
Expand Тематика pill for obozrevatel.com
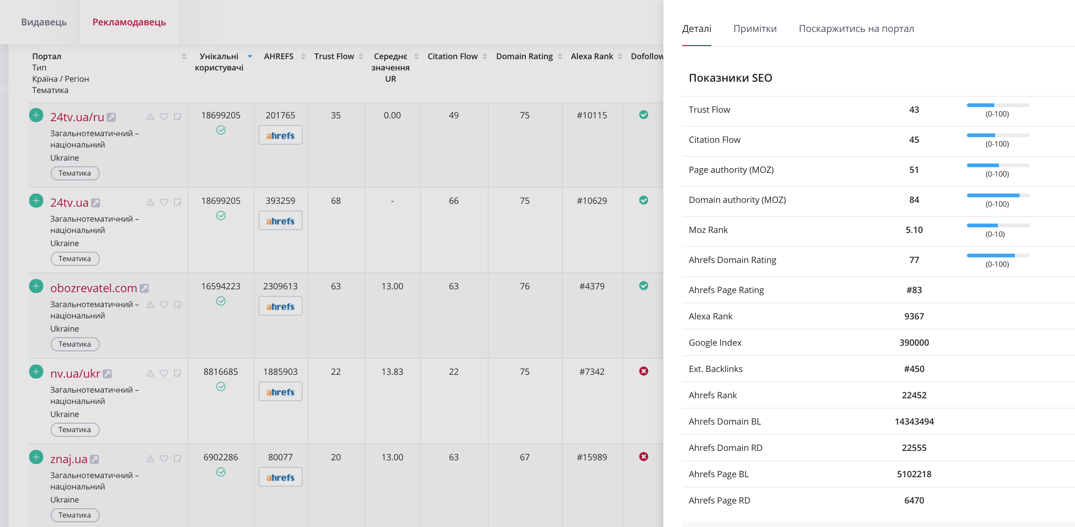click(x=75, y=344)
